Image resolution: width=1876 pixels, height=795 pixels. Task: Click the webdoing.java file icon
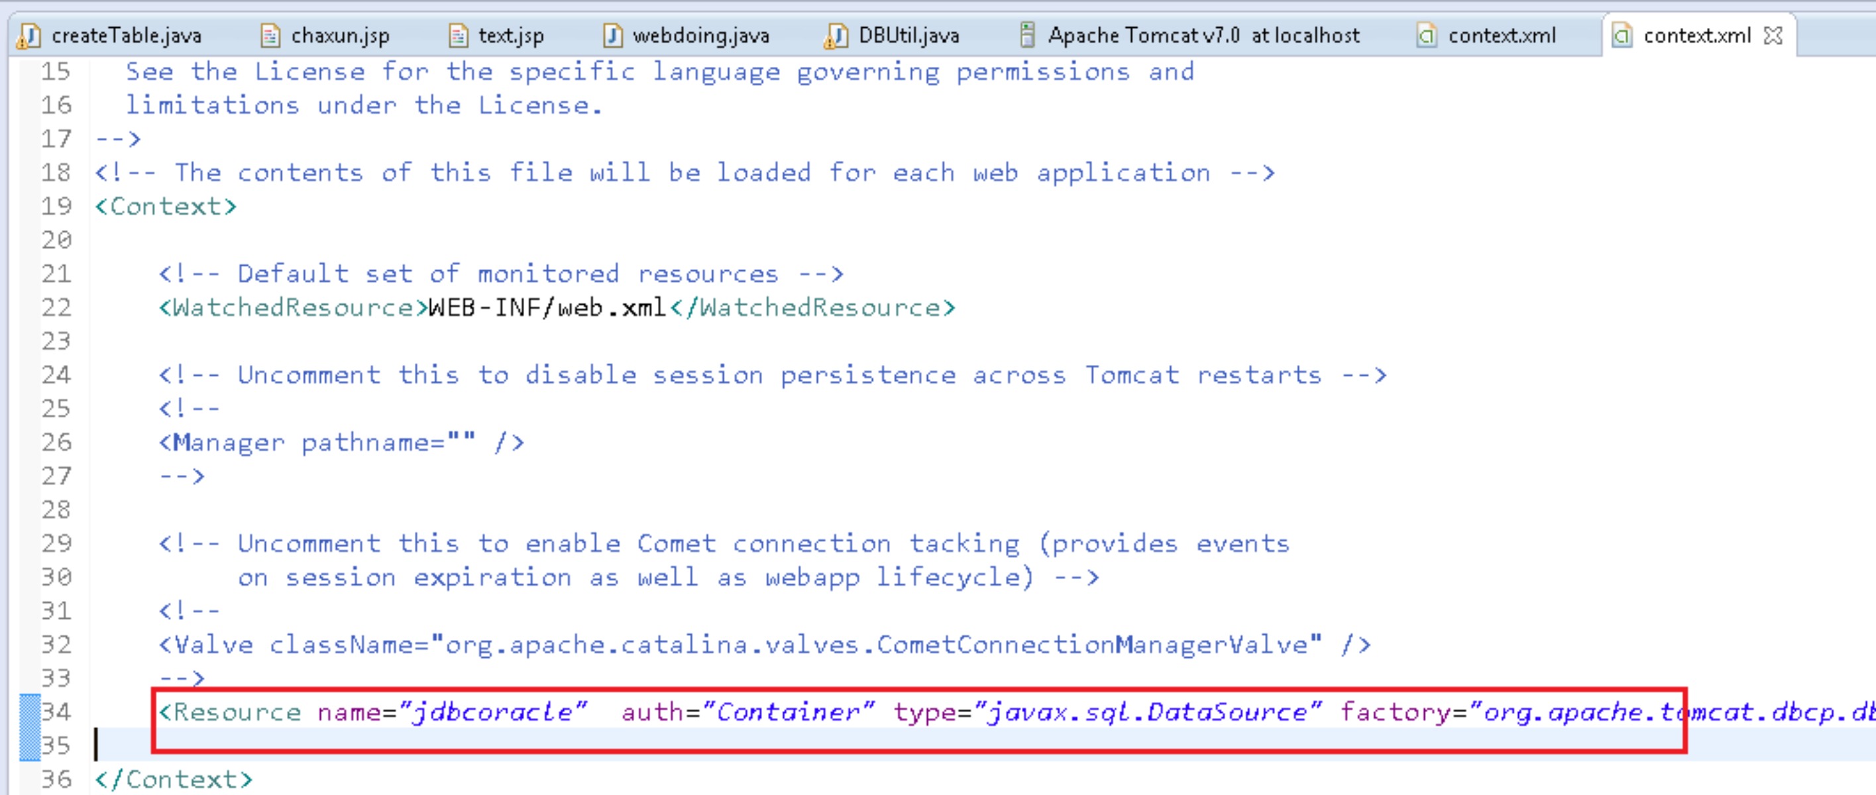point(613,35)
